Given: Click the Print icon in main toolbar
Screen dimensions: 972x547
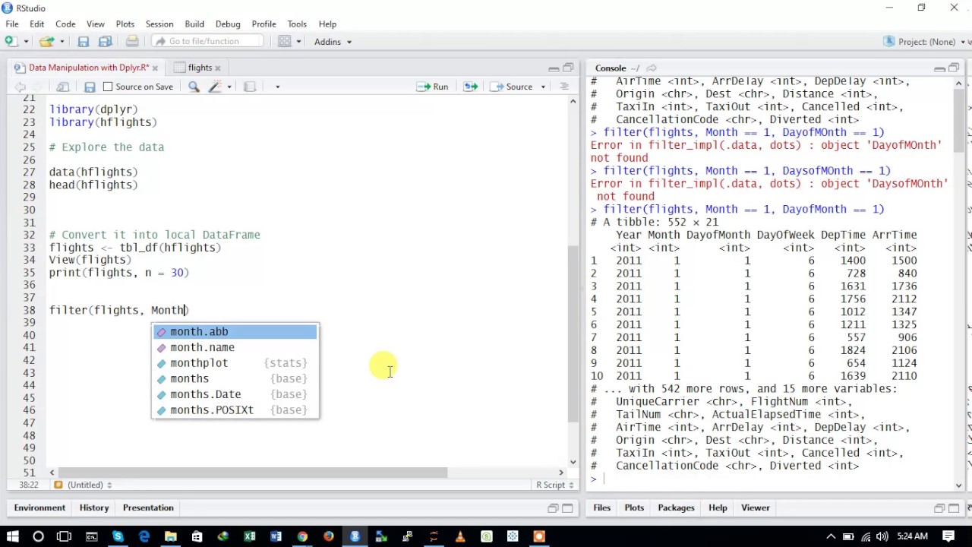Looking at the screenshot, I should coord(132,42).
